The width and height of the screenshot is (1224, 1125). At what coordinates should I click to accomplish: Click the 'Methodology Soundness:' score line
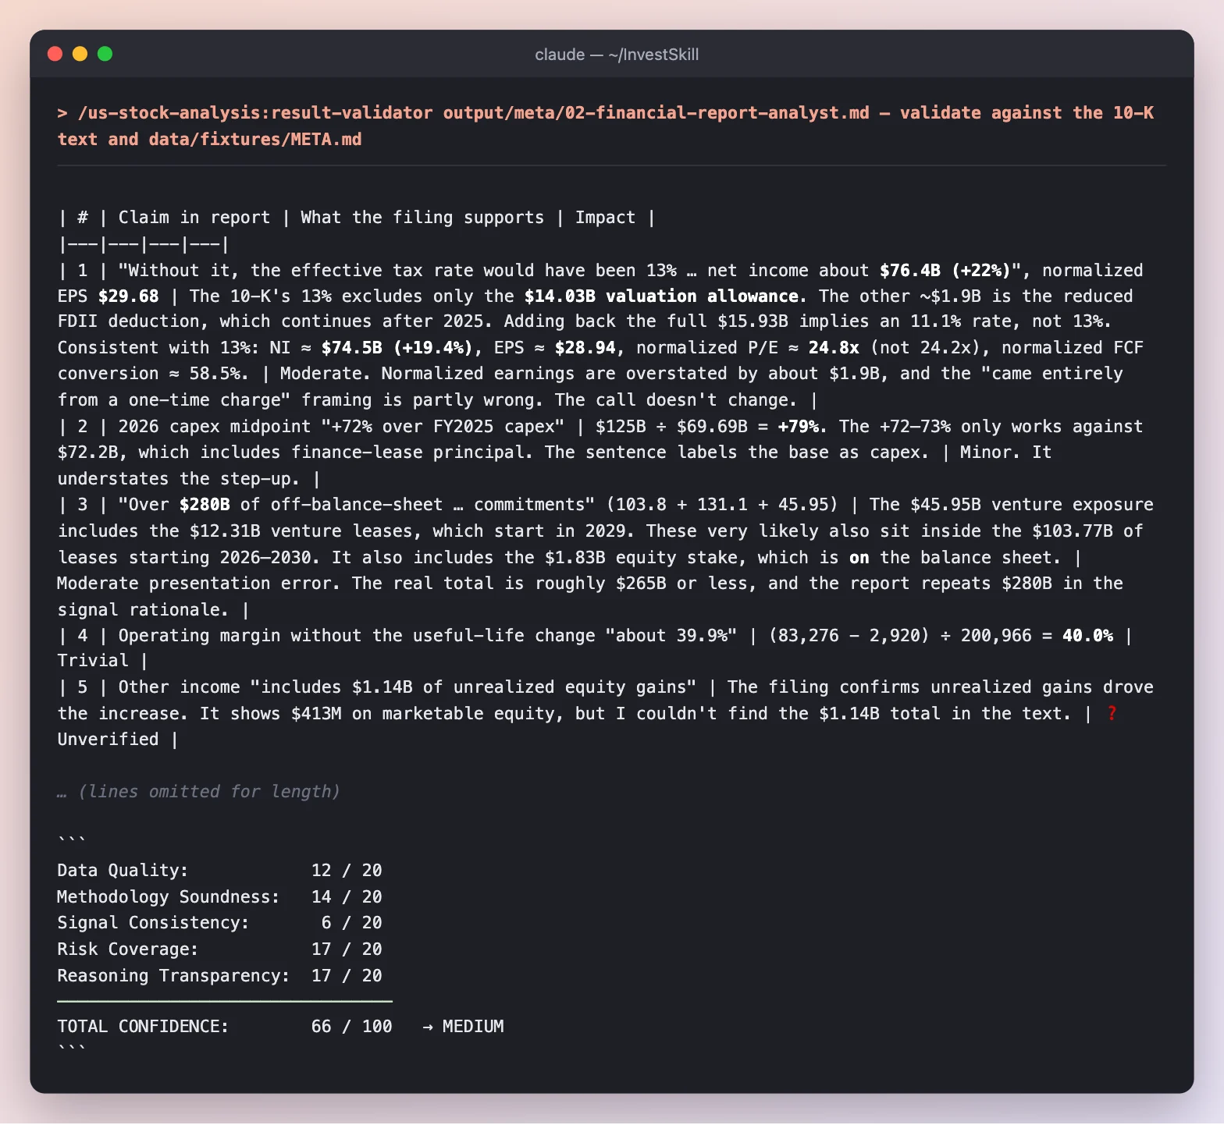pos(220,897)
